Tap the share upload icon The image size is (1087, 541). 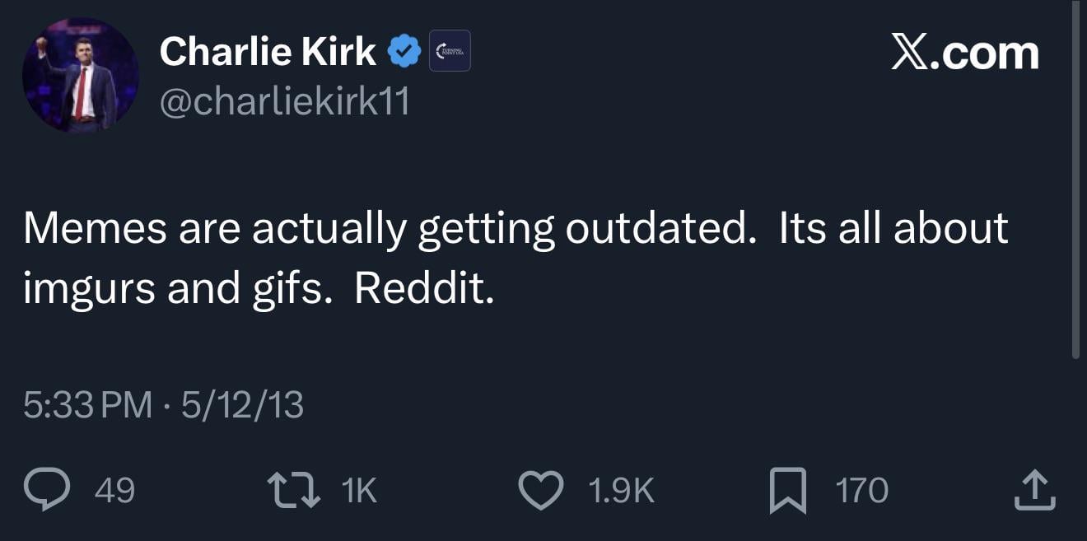[x=1035, y=491]
